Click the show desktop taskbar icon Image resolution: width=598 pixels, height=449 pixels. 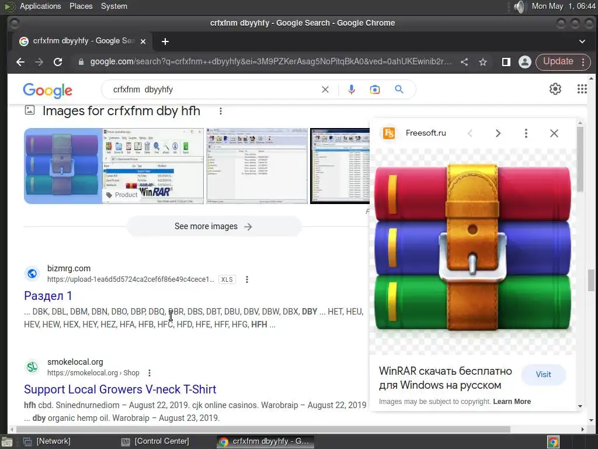[x=7, y=442]
